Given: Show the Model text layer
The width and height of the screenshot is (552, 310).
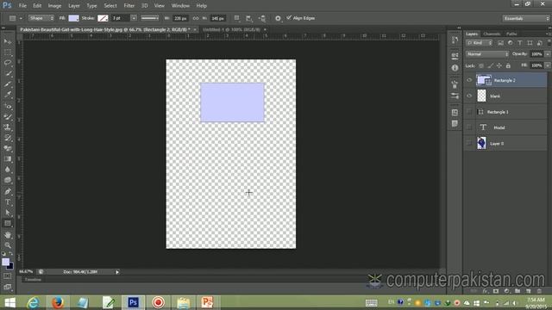Looking at the screenshot, I should 469,127.
